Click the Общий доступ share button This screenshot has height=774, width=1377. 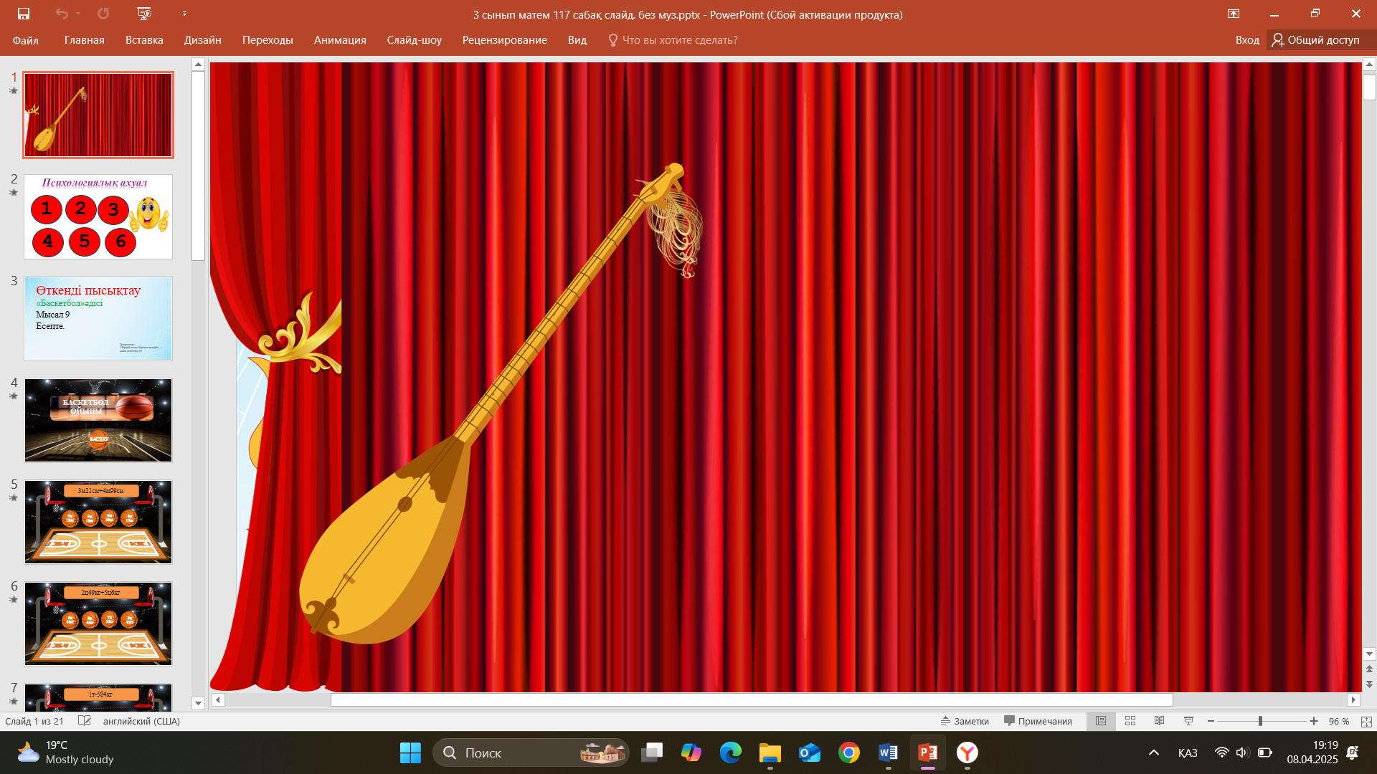[1316, 40]
